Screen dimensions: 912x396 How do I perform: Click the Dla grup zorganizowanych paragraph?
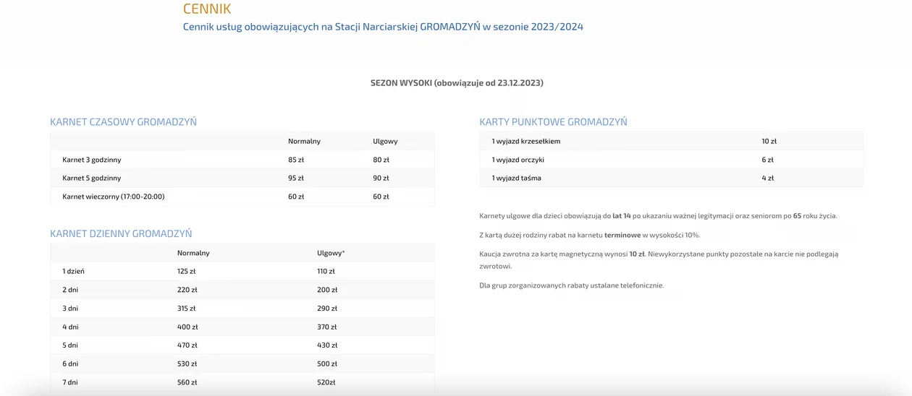[x=572, y=285]
